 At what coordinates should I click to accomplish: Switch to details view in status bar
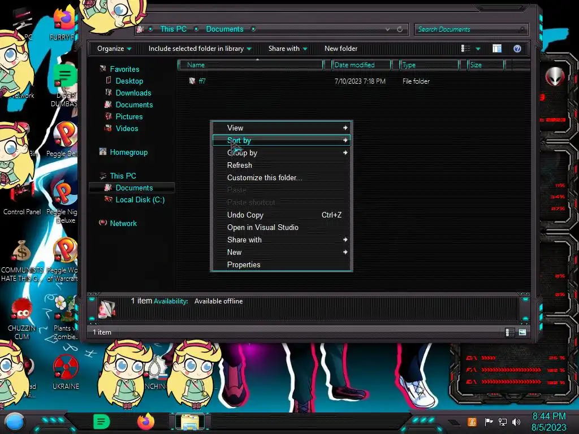pos(509,332)
